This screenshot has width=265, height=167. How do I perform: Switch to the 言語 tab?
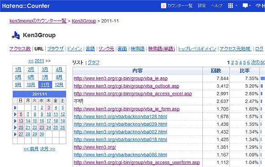[x=90, y=49]
